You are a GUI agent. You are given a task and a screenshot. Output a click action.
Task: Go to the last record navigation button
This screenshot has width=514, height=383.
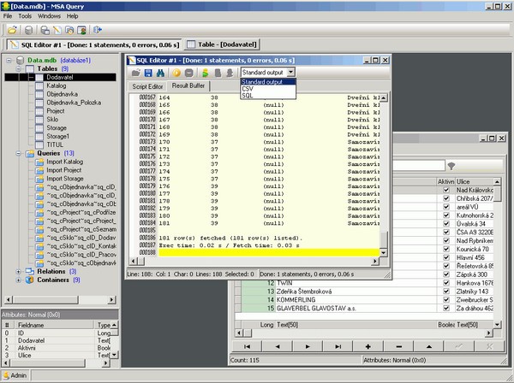pos(338,347)
